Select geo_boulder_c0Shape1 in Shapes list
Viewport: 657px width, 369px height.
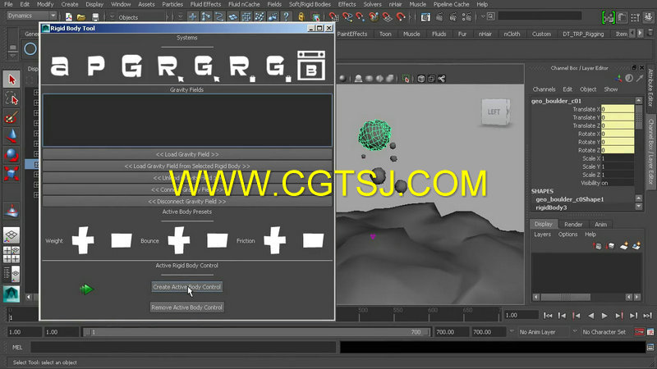[569, 199]
